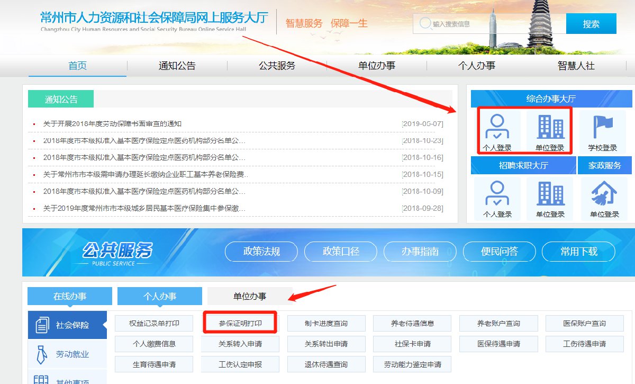
Task: Open 个人缴费信息 service
Action: tap(154, 344)
